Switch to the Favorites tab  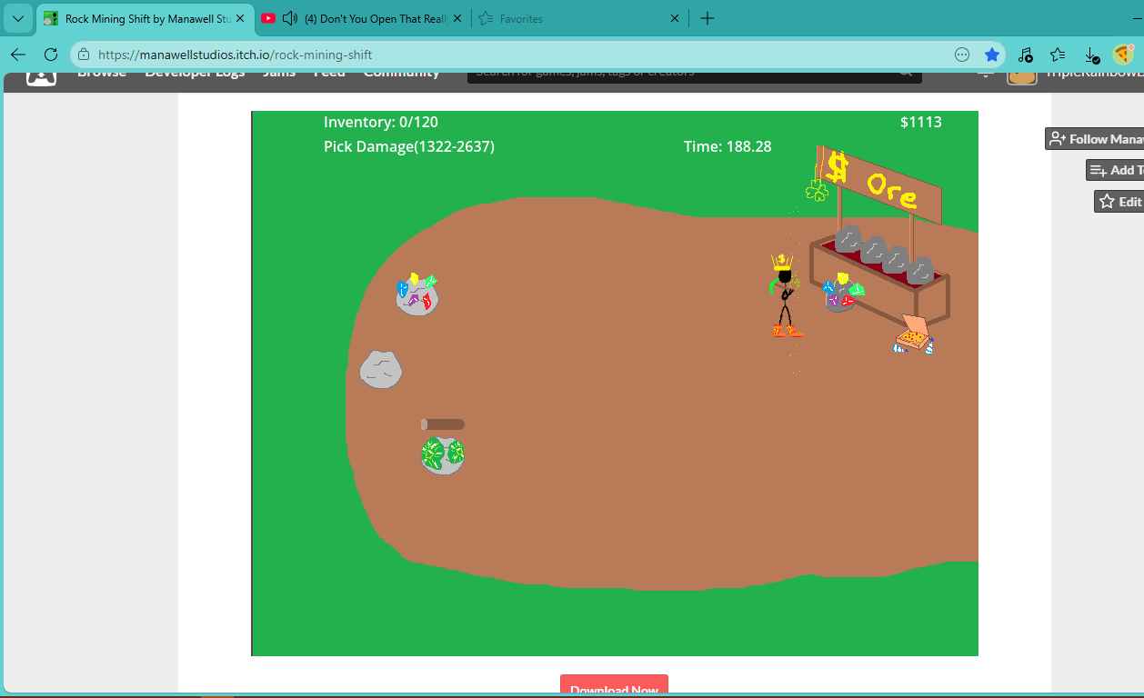click(x=579, y=18)
